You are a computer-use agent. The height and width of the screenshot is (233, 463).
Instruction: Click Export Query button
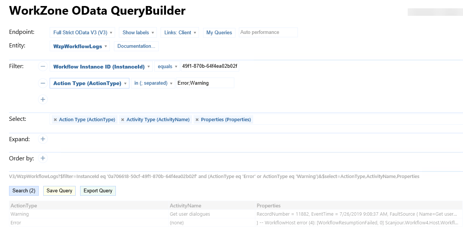pos(98,191)
